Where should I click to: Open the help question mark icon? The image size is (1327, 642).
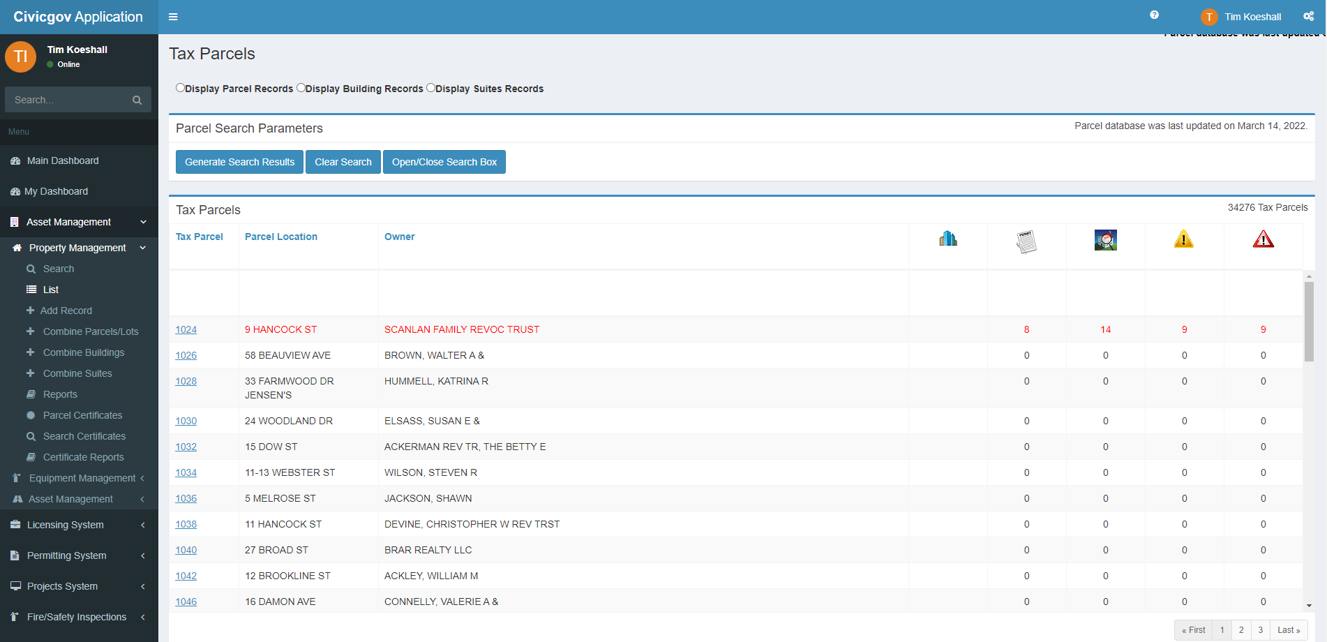pyautogui.click(x=1154, y=14)
